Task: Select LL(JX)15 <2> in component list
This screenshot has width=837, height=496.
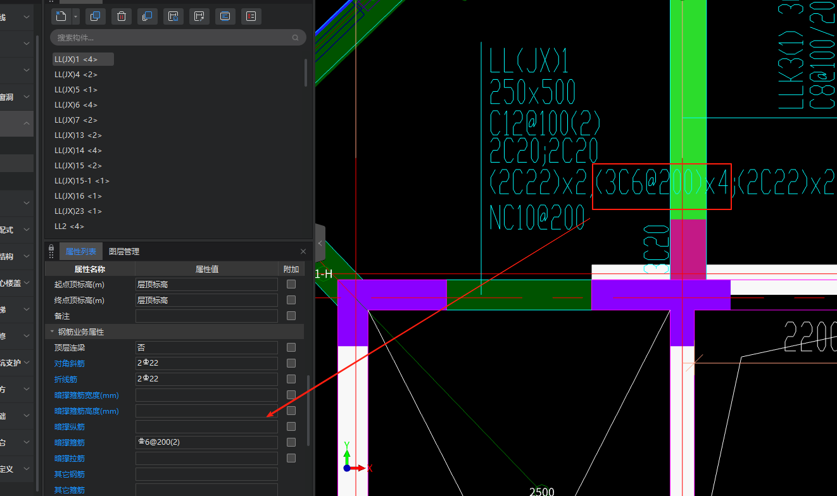Action: (78, 166)
